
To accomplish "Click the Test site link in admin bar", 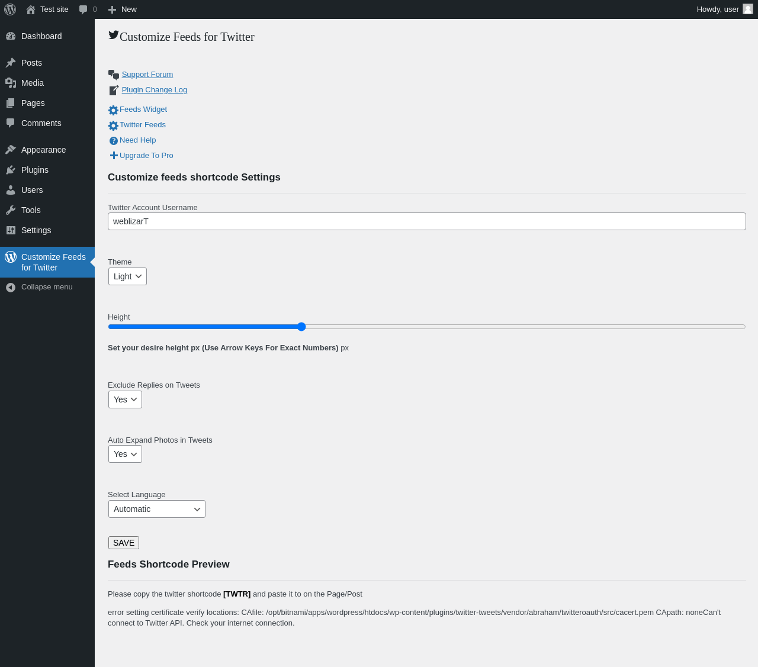I will (54, 9).
